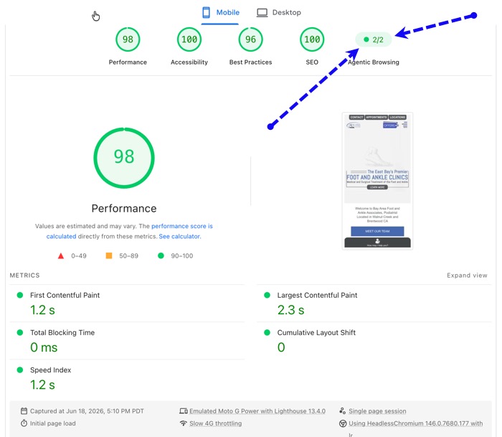The height and width of the screenshot is (437, 502).
Task: Toggle Expand view for metrics
Action: [x=467, y=276]
